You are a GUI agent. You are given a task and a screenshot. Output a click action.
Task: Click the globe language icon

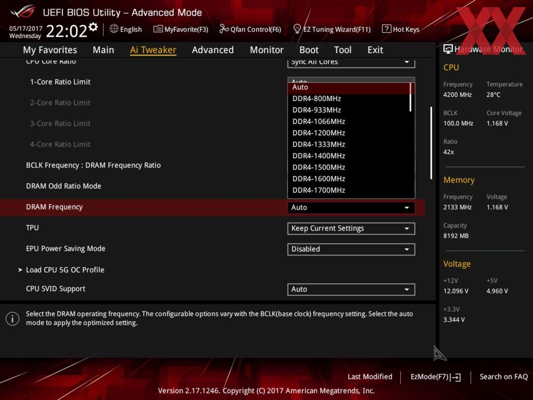tap(114, 29)
